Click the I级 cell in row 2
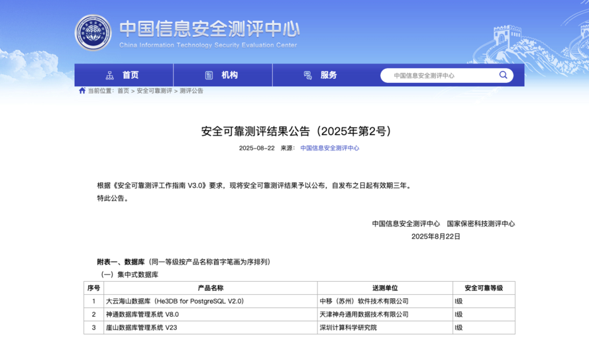Screen dimensions: 589x348 point(484,314)
